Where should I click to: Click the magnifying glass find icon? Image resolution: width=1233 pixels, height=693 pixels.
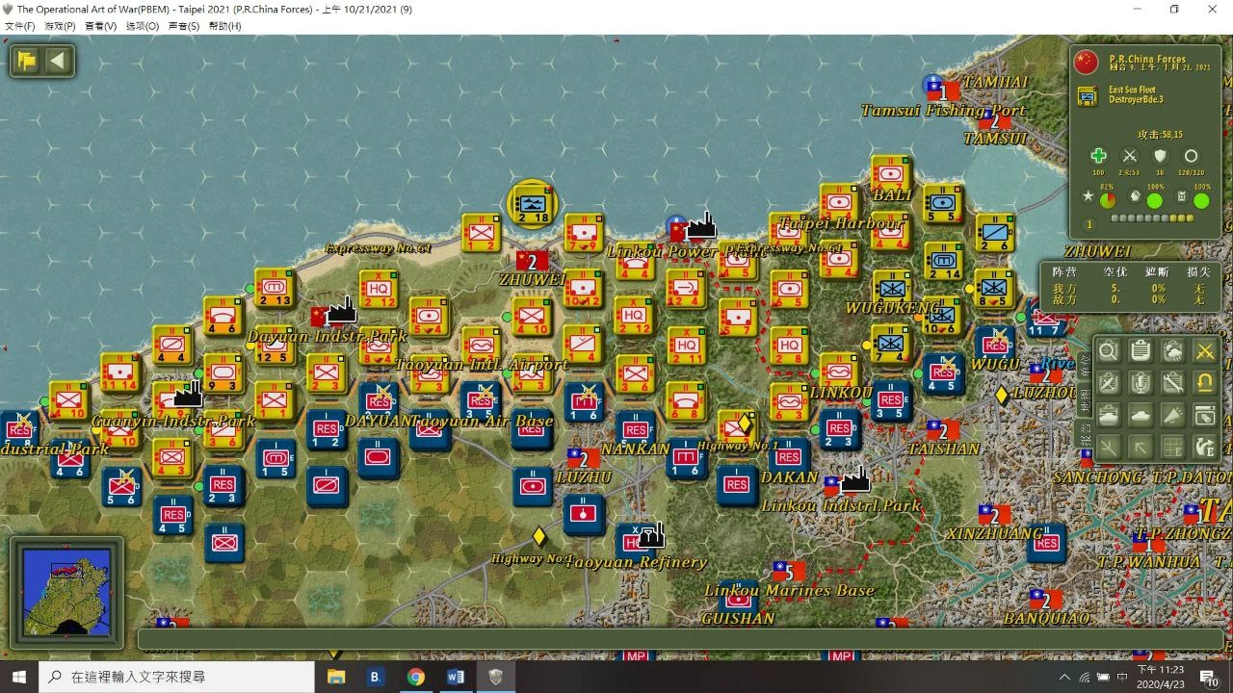click(x=1109, y=351)
